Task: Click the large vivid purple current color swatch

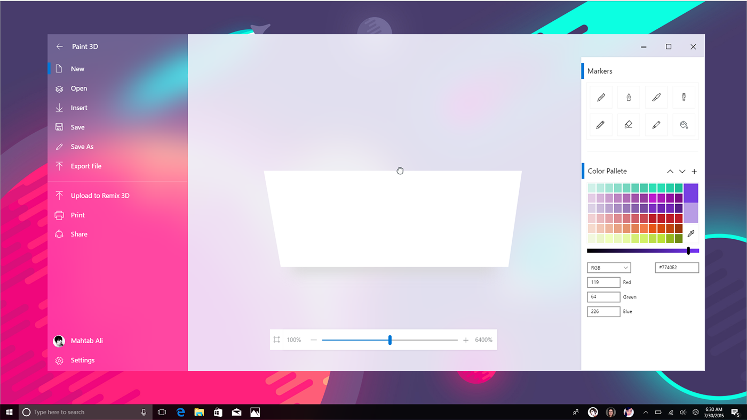Action: pyautogui.click(x=691, y=193)
